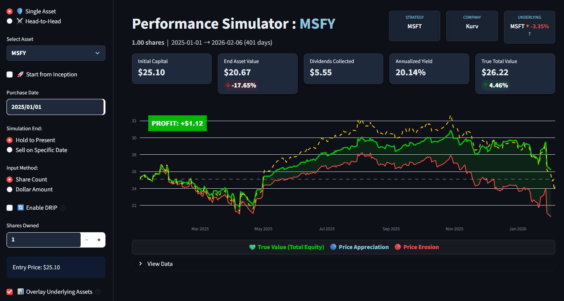Click the PROFIT: +$1.12 chart label

point(177,123)
